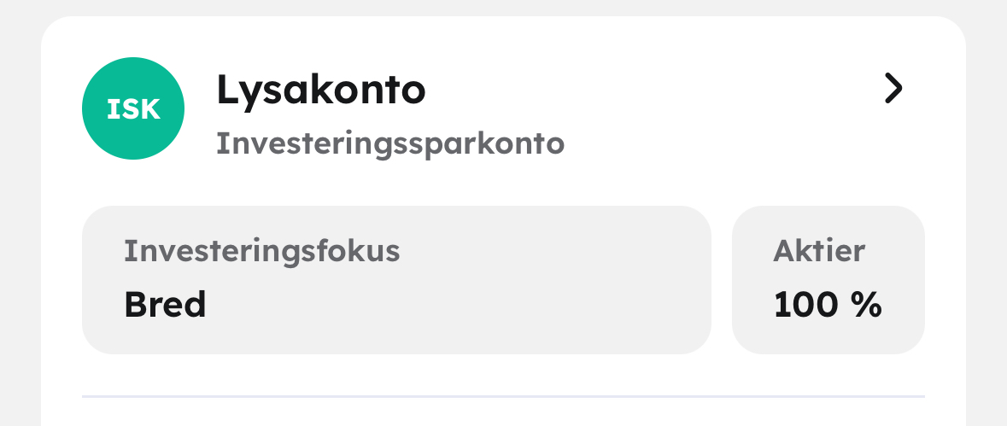Viewport: 1007px width, 426px height.
Task: Click the number 100 in the Aktier box
Action: (807, 305)
